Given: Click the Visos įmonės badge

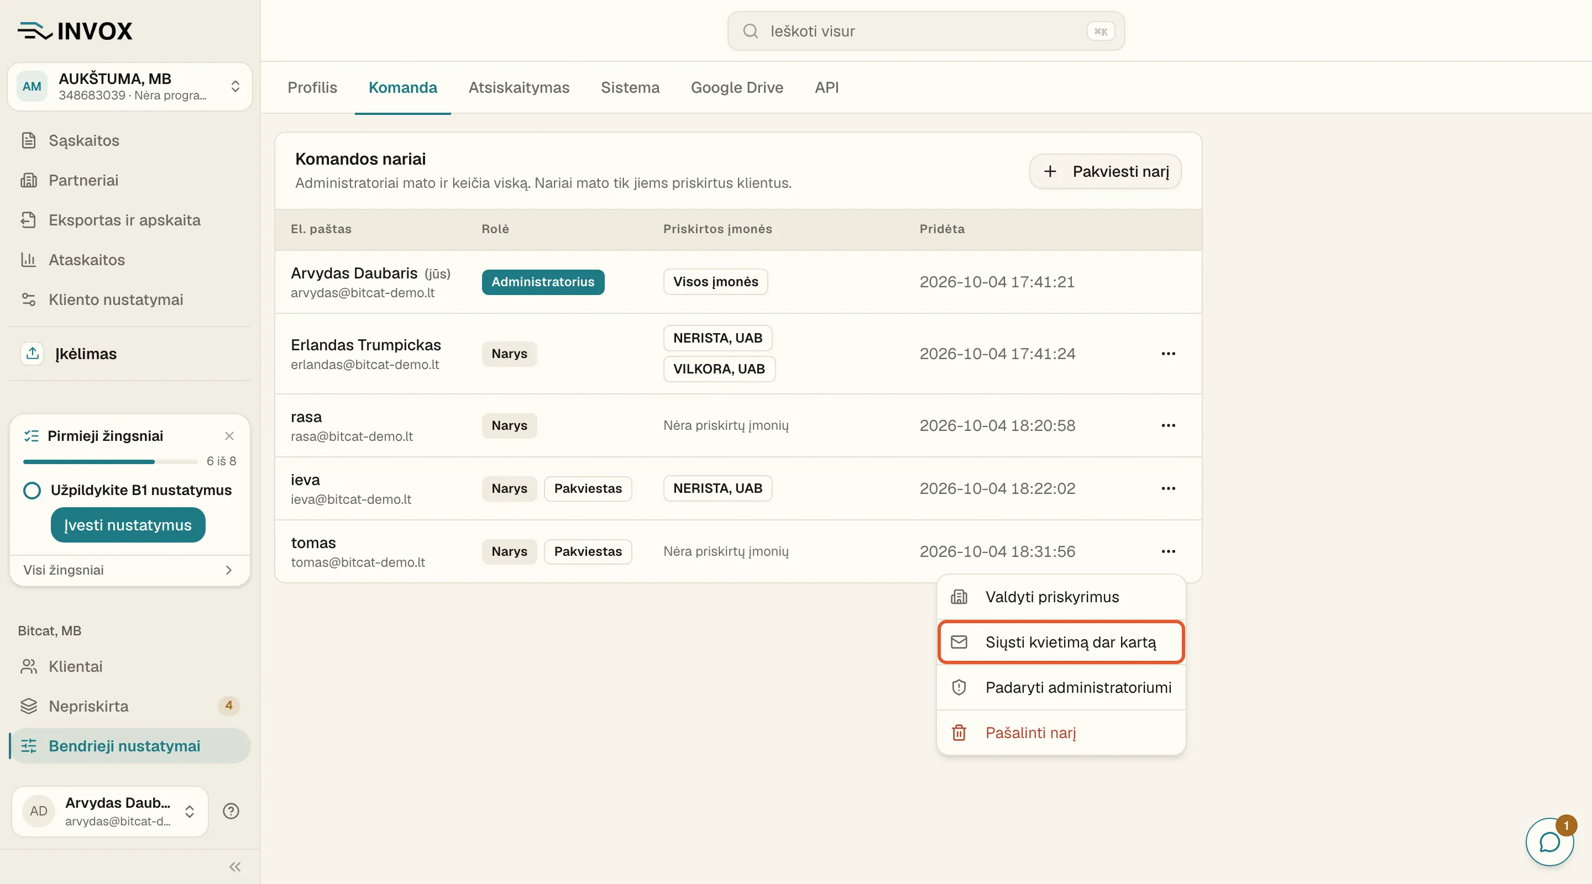Looking at the screenshot, I should (x=715, y=282).
